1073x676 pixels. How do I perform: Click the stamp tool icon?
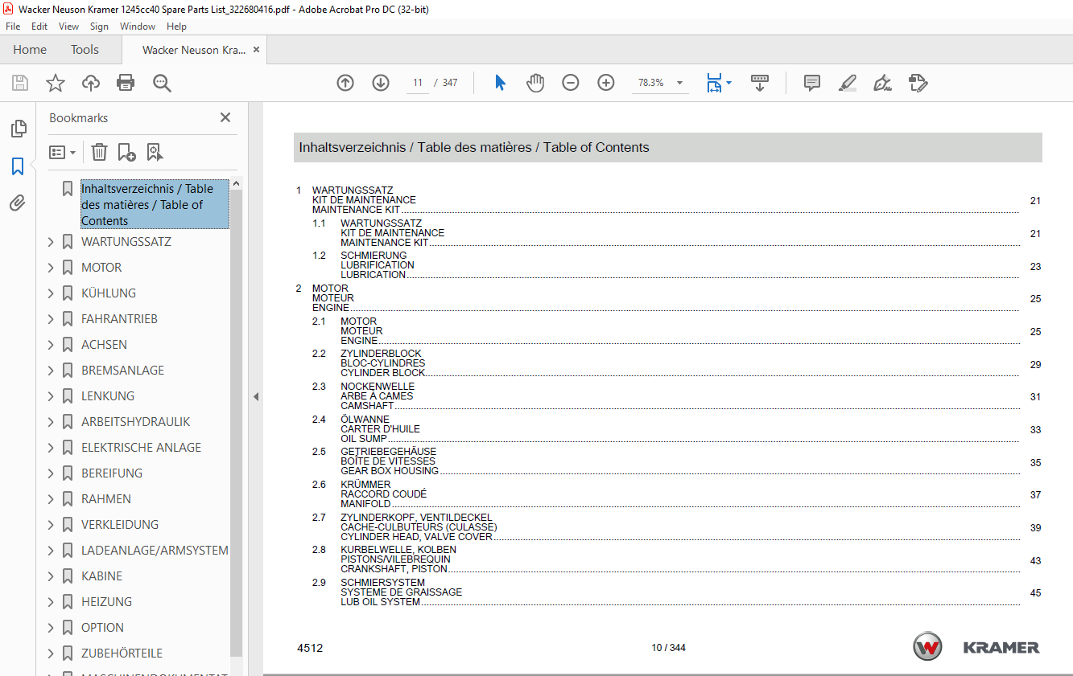click(918, 83)
